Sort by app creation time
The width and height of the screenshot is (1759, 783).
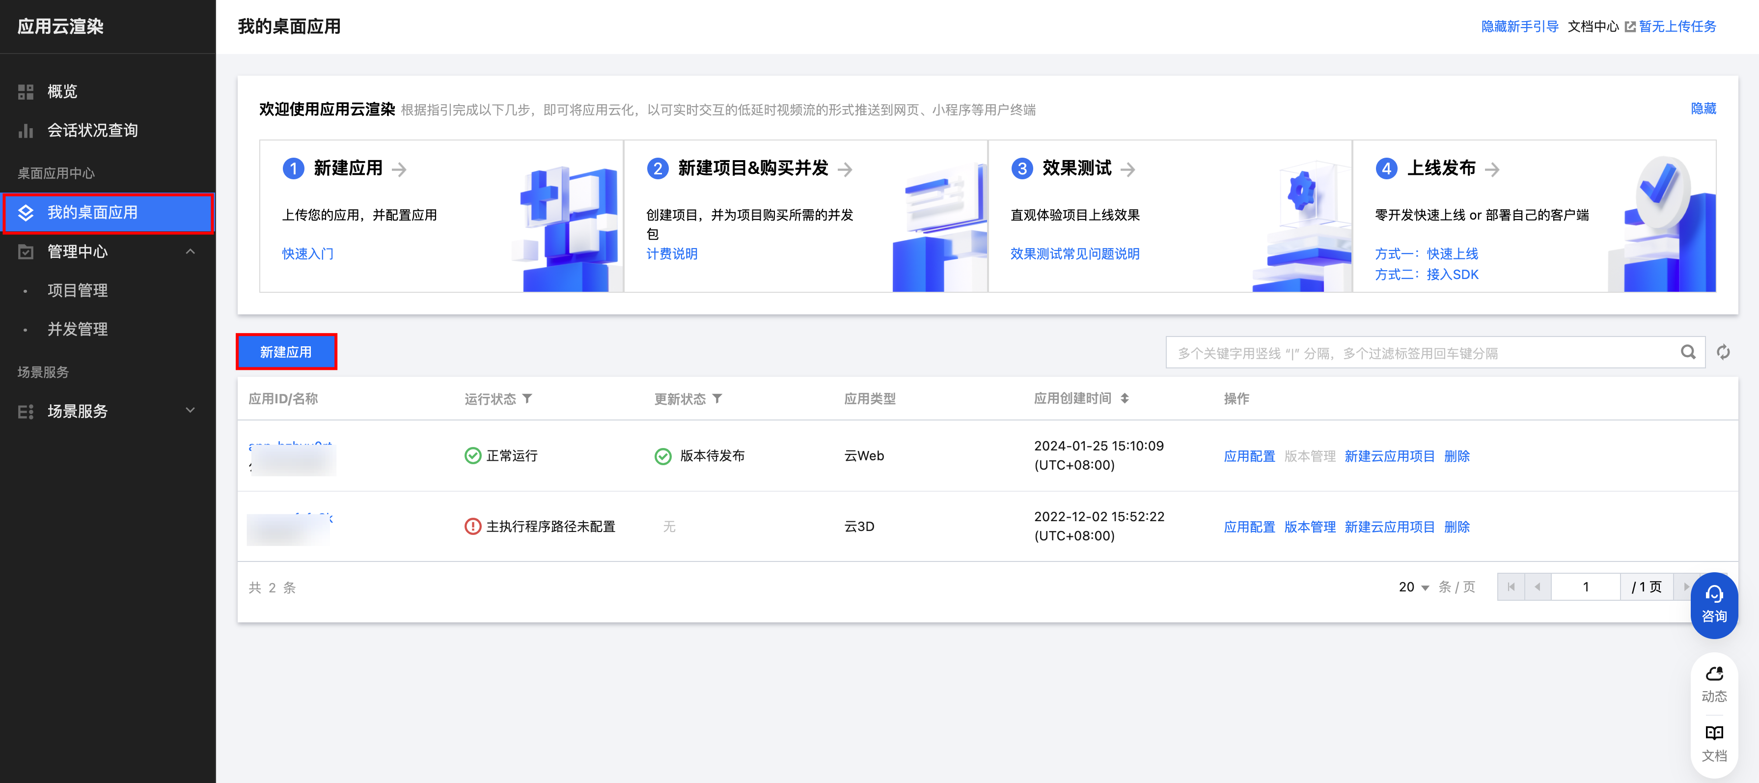click(x=1124, y=398)
